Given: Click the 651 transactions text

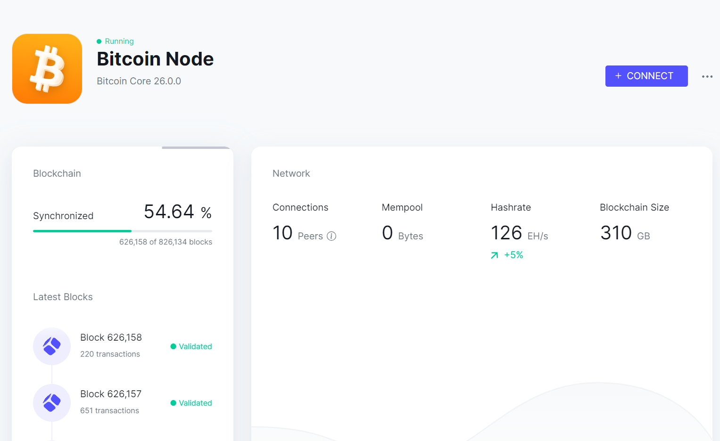Looking at the screenshot, I should pyautogui.click(x=109, y=410).
